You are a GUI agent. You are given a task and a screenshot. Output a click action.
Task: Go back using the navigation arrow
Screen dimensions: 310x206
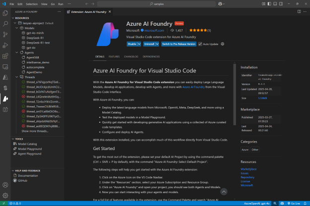pyautogui.click(x=87, y=4)
